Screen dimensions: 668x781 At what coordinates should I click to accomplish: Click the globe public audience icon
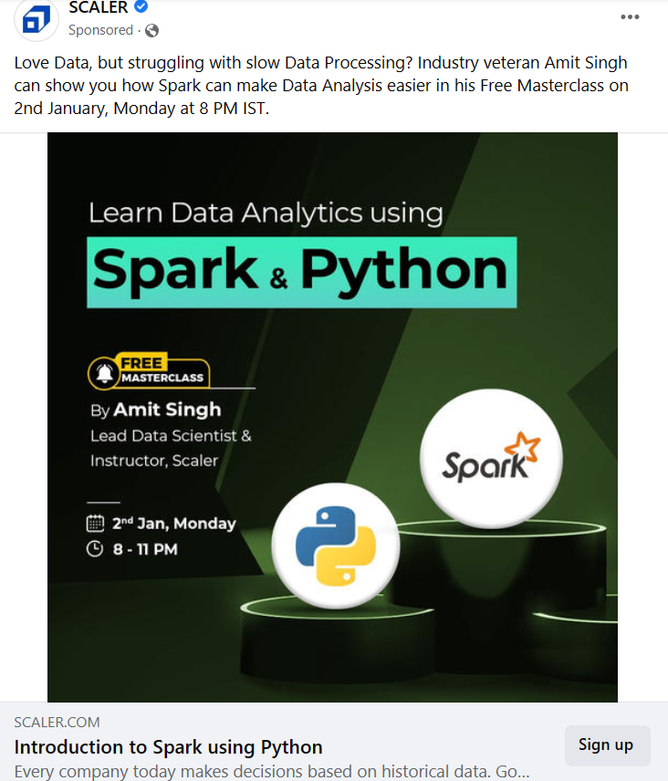tap(151, 31)
